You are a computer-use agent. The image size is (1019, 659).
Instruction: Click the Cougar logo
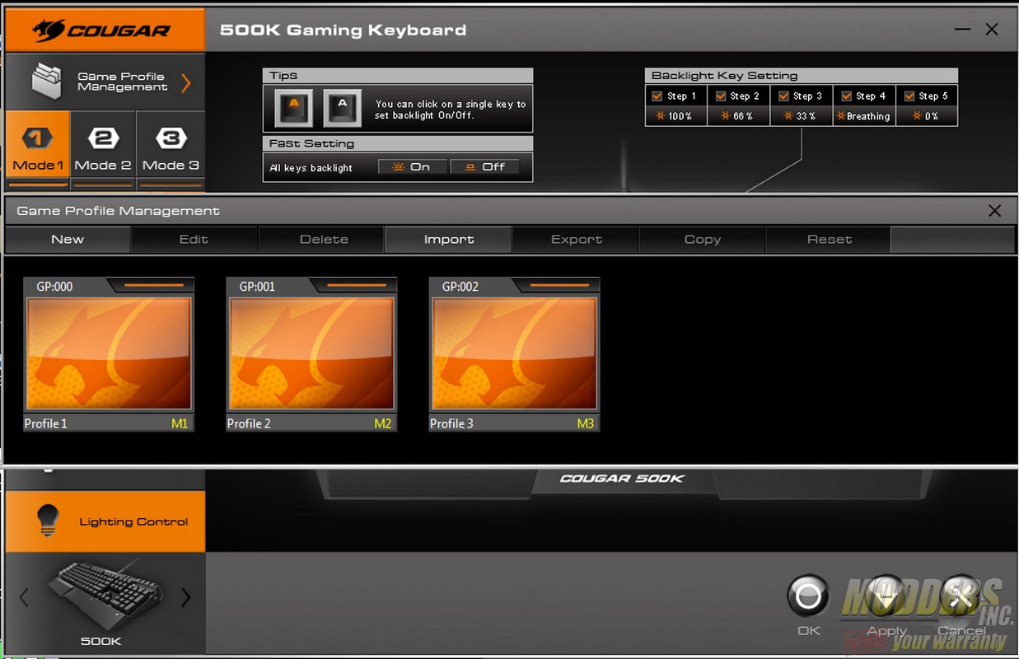(x=105, y=30)
